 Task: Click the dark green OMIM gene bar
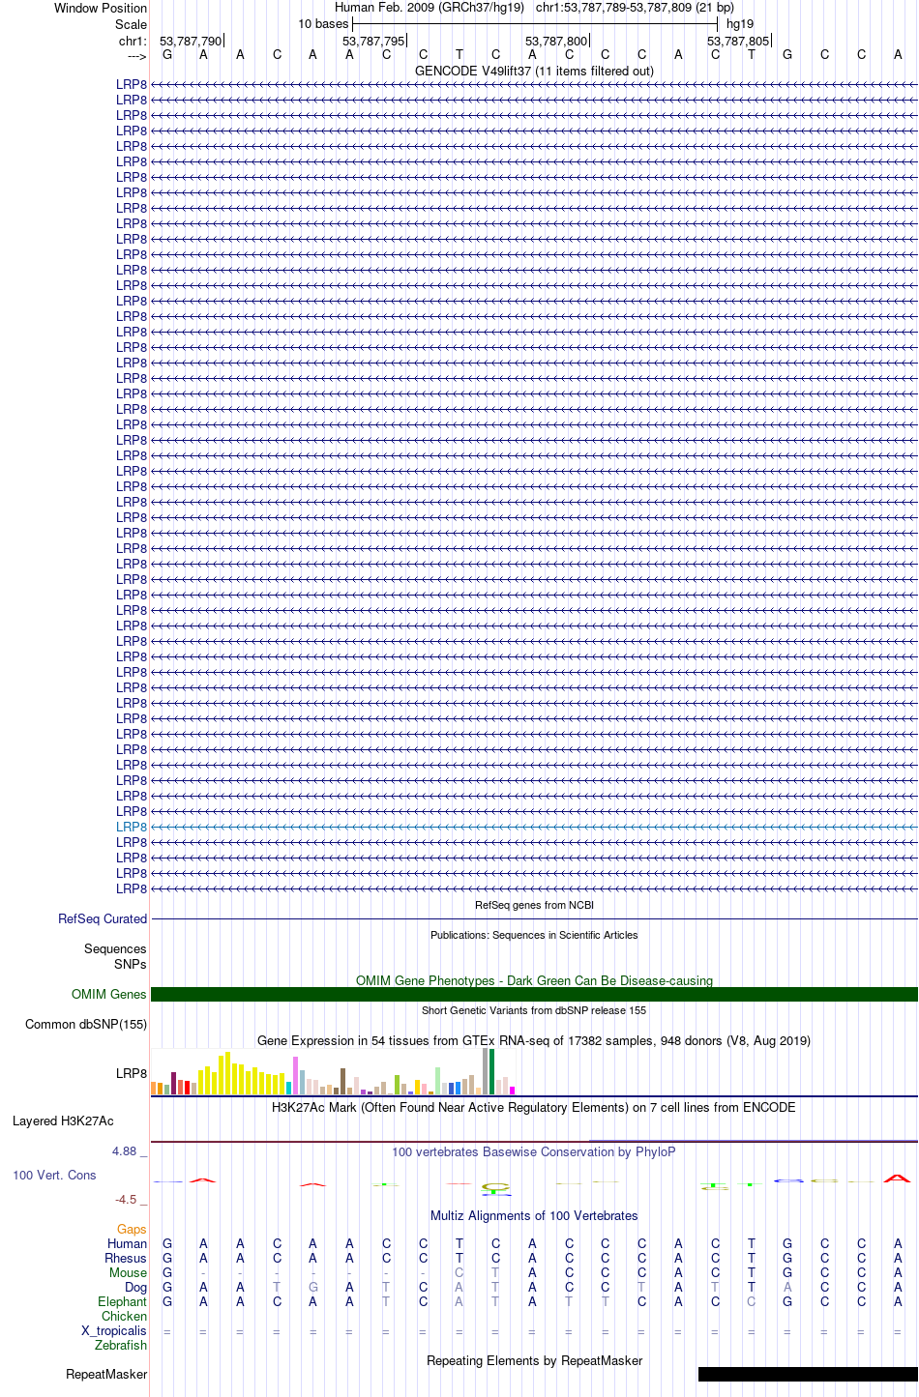coord(534,994)
